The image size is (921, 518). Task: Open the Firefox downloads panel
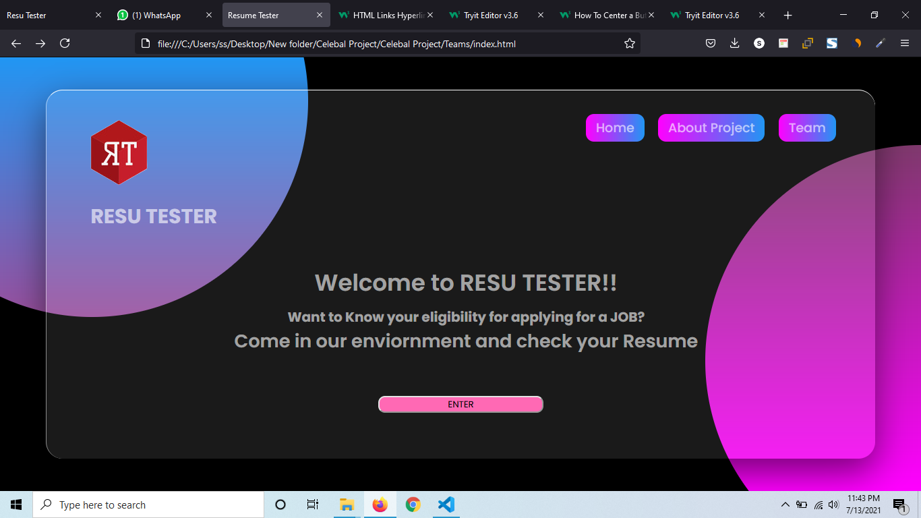pos(734,42)
